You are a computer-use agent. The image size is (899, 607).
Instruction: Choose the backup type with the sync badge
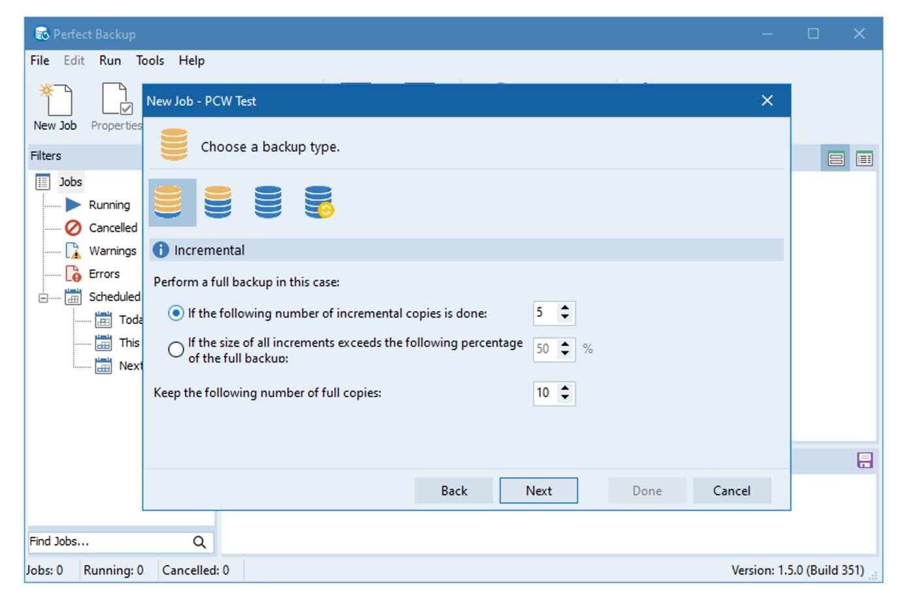[318, 201]
